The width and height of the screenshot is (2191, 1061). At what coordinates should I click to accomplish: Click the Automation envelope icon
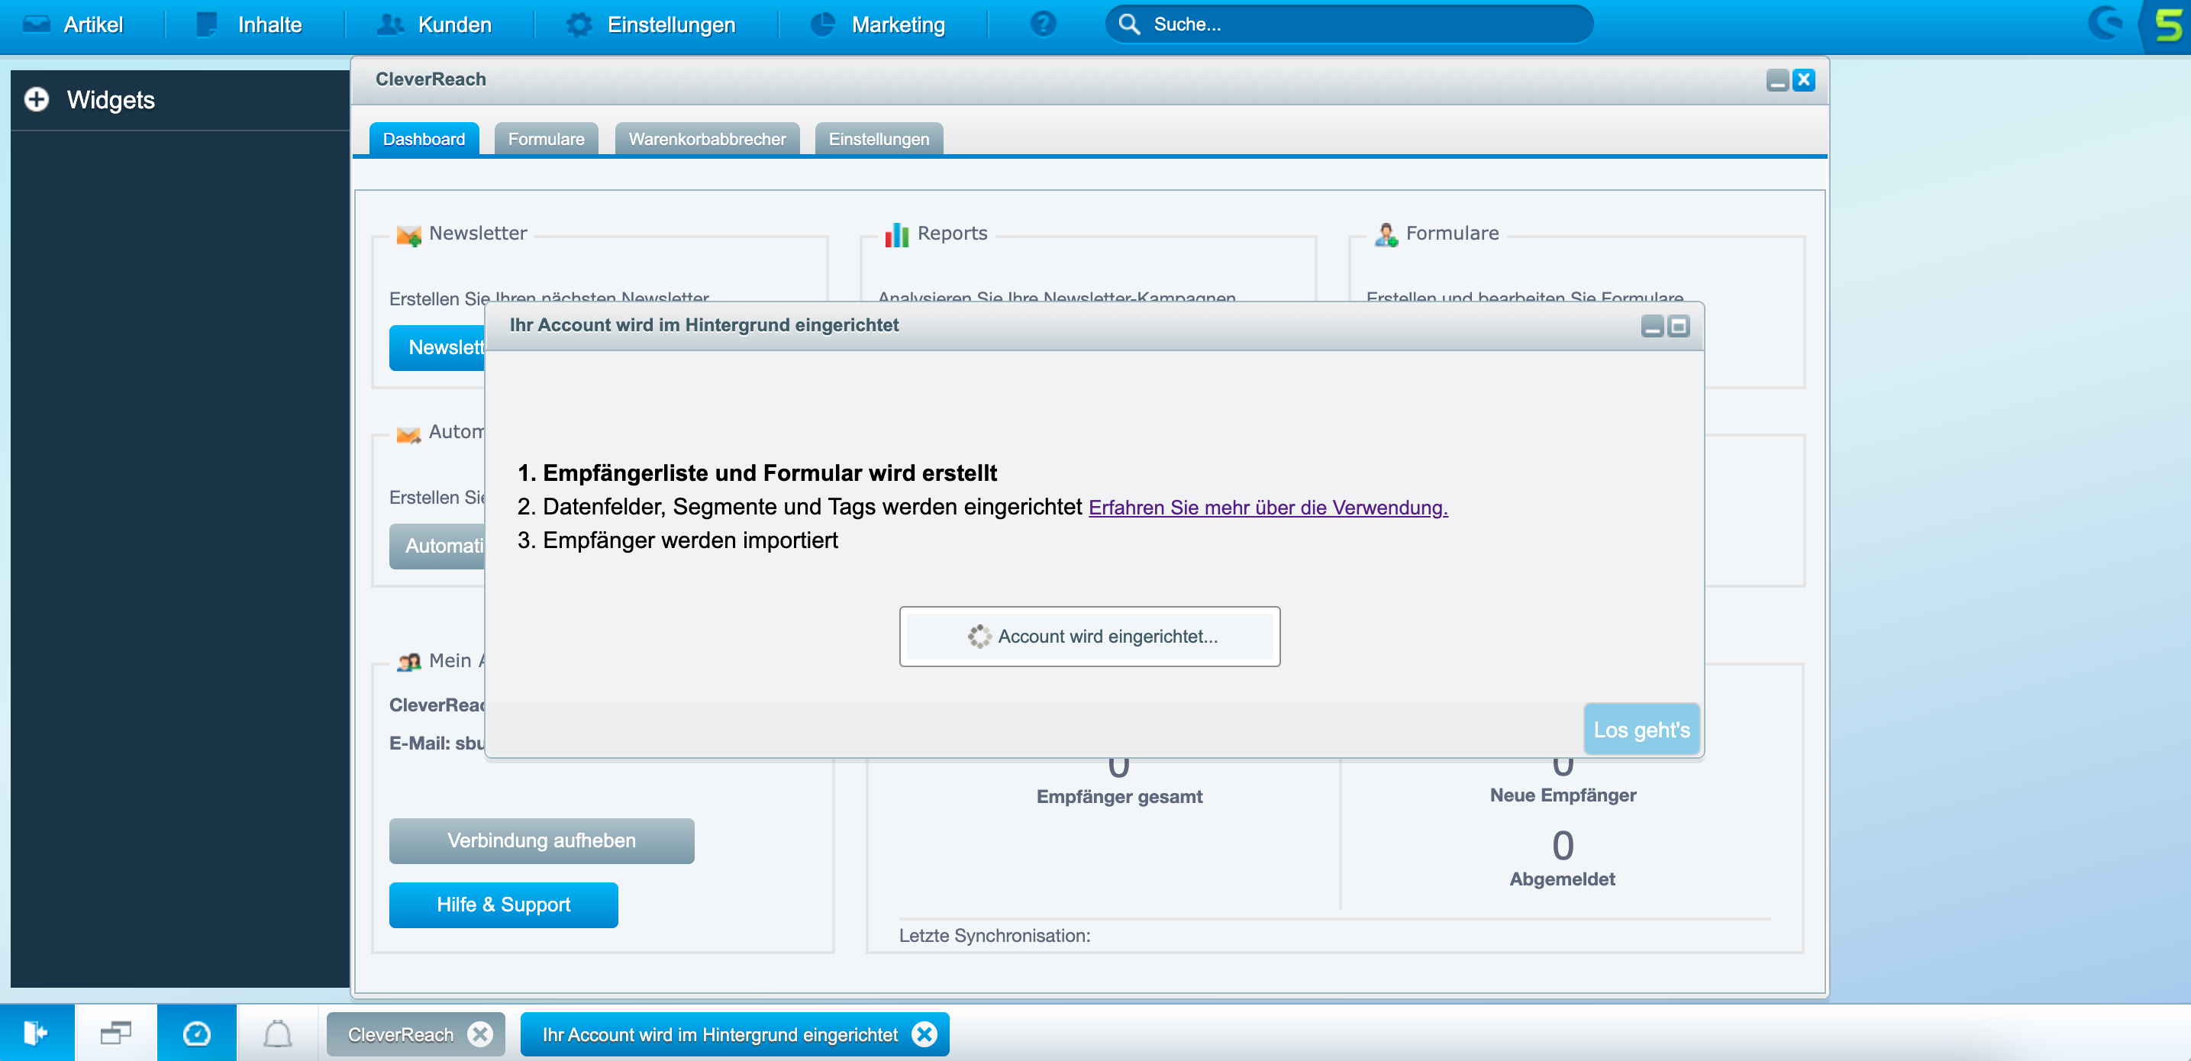[409, 434]
